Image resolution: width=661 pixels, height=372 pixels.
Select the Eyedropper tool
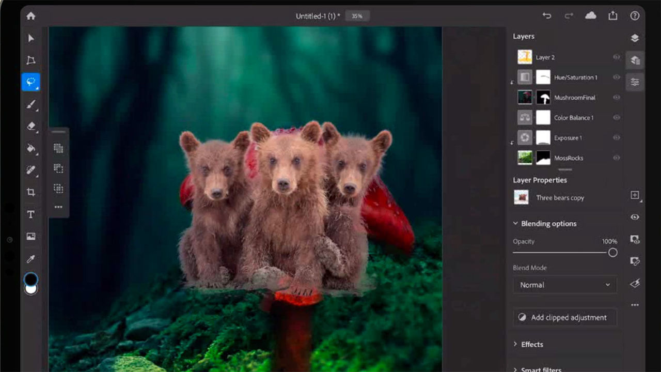(31, 259)
